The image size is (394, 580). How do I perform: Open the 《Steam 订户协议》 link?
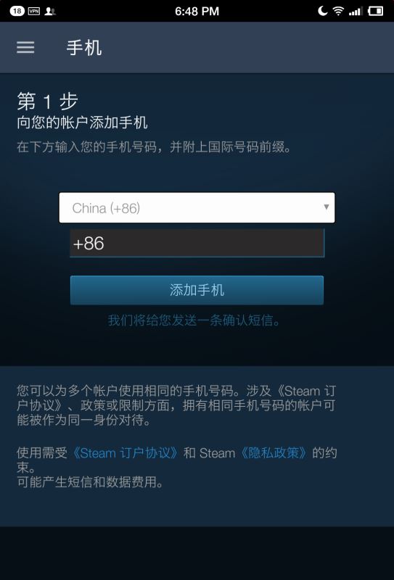pos(126,453)
